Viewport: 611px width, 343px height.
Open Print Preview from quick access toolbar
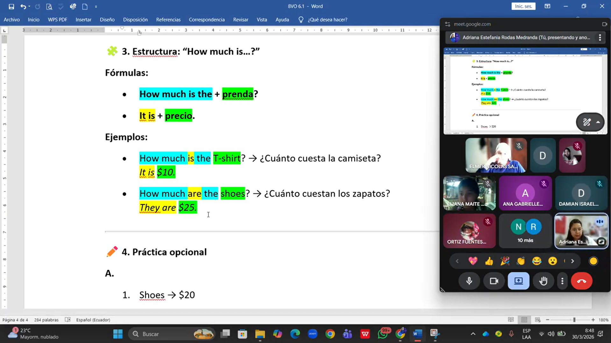[49, 6]
